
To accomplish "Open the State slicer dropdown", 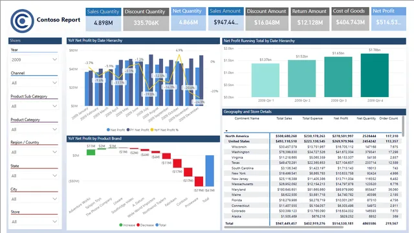I will (x=34, y=175).
